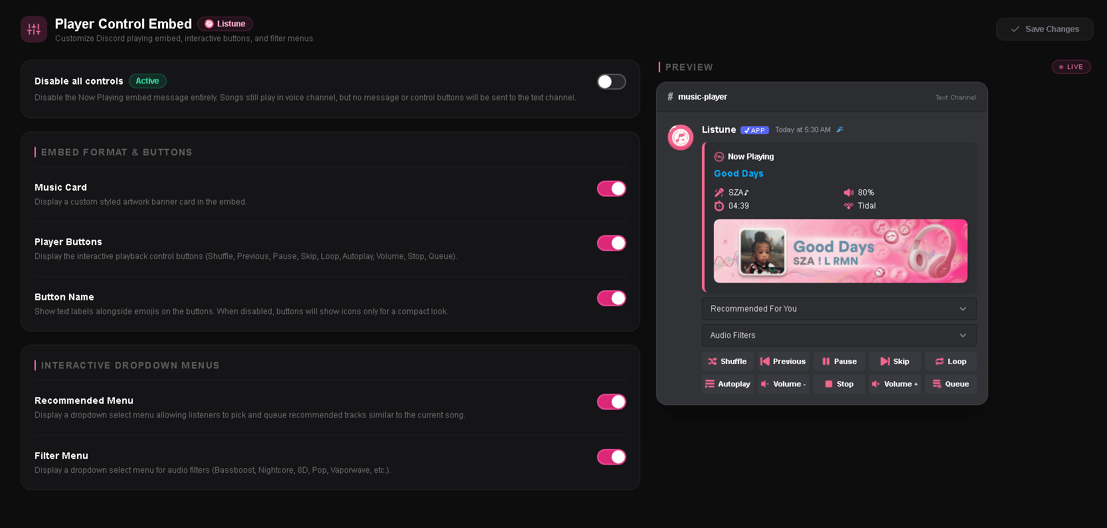Click the verified APP badge next to Listune
Viewport: 1107px width, 528px height.
coord(754,130)
